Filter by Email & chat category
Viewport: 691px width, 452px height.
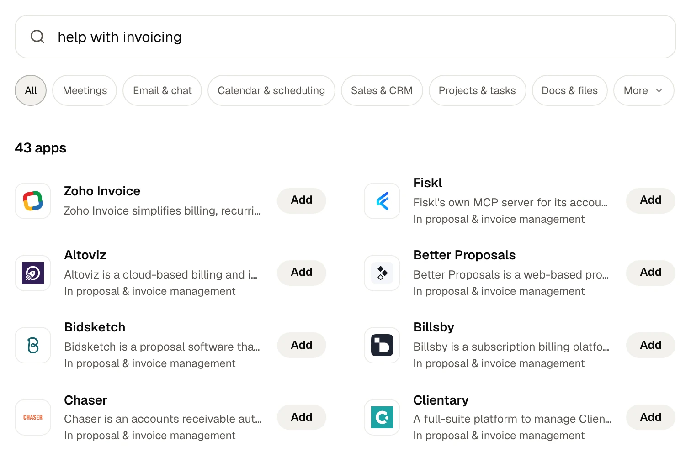(162, 90)
